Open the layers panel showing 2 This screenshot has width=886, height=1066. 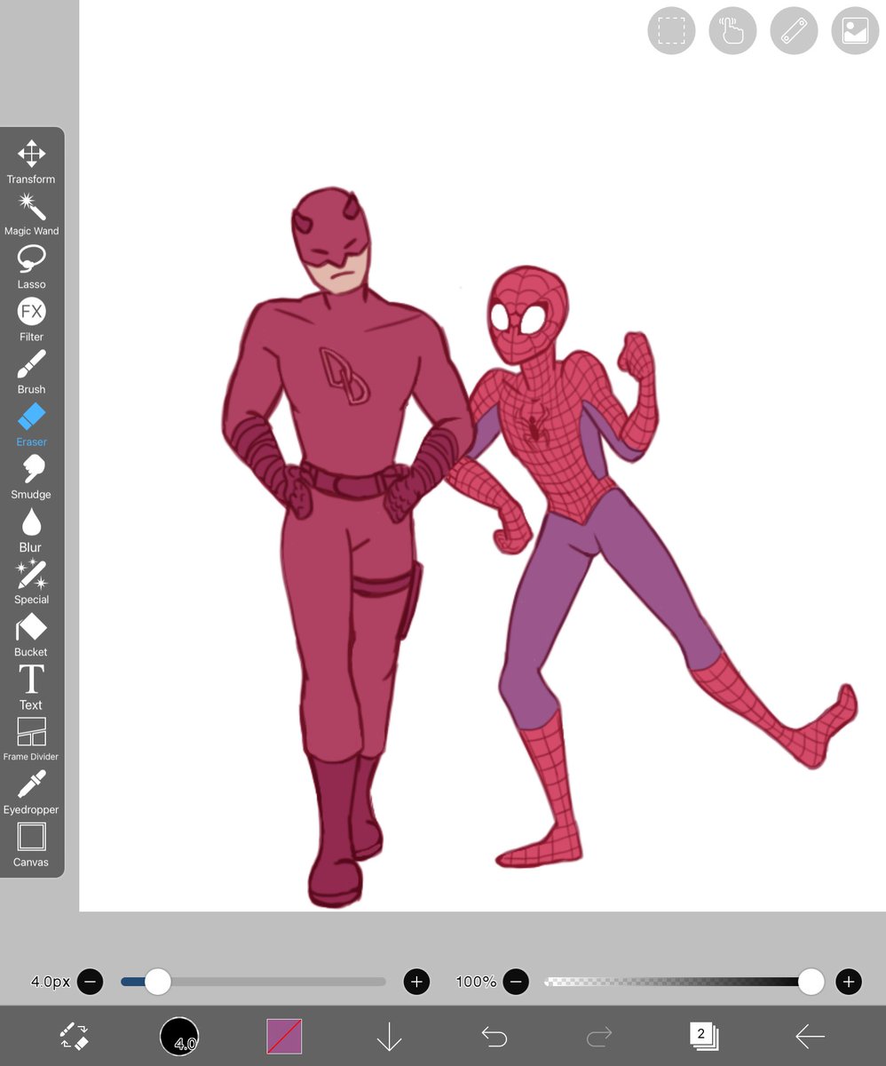704,1036
